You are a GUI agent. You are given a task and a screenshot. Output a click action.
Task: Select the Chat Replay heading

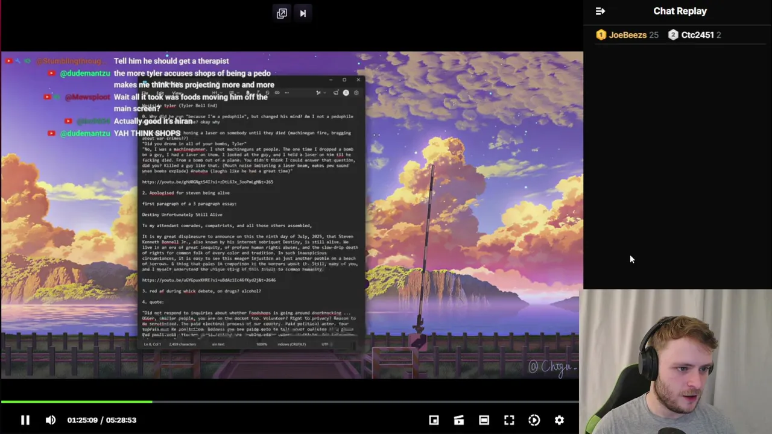pos(680,11)
